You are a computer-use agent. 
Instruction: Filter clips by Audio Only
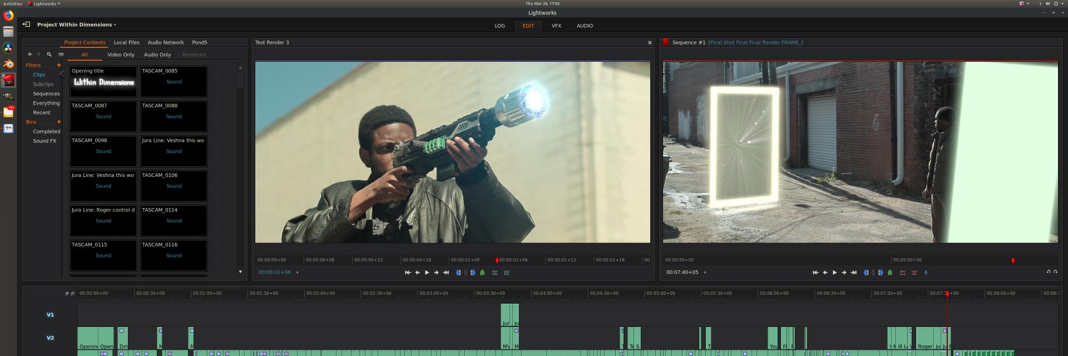[157, 55]
